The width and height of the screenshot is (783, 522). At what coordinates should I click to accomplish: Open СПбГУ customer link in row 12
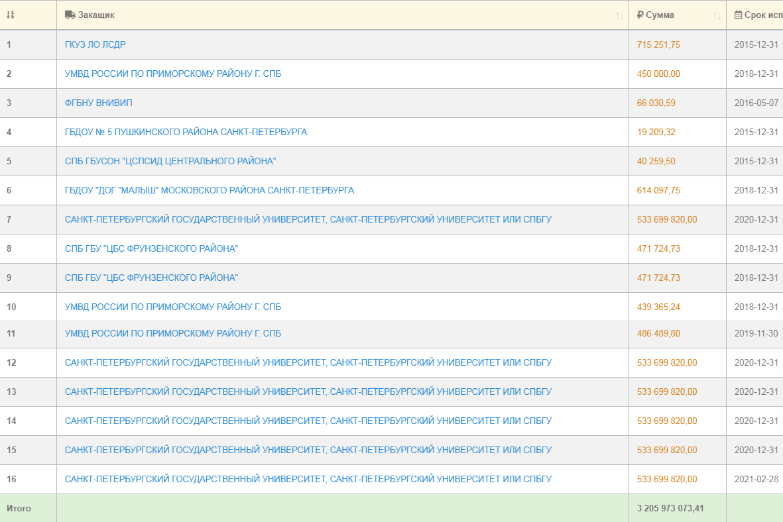pos(308,362)
